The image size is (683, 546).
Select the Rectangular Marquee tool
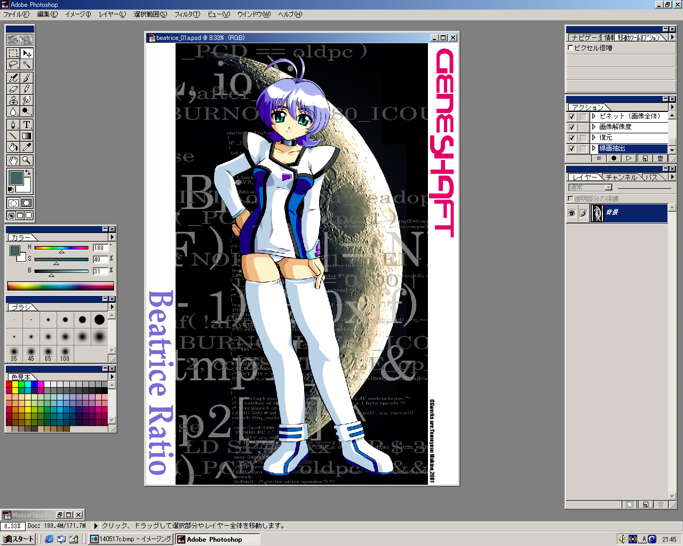[x=13, y=53]
